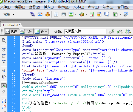Click the 标题 title input field
The height and width of the screenshot is (112, 133).
[x=85, y=31]
